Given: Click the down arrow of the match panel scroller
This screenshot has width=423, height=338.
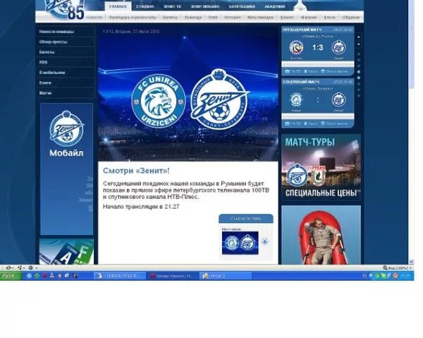Looking at the screenshot, I should pos(359,44).
